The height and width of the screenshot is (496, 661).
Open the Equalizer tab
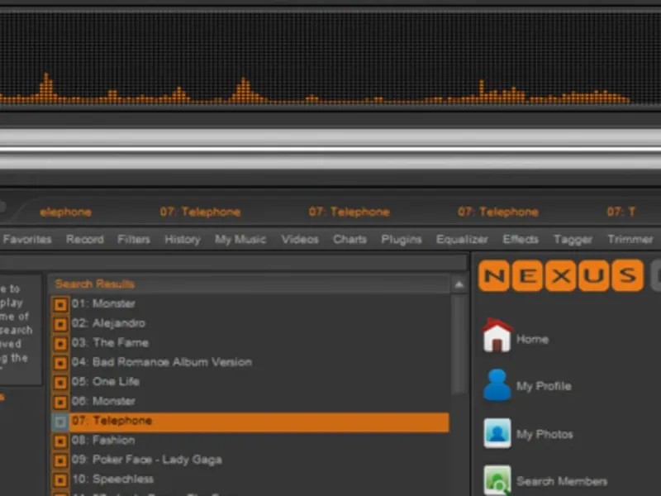coord(462,240)
